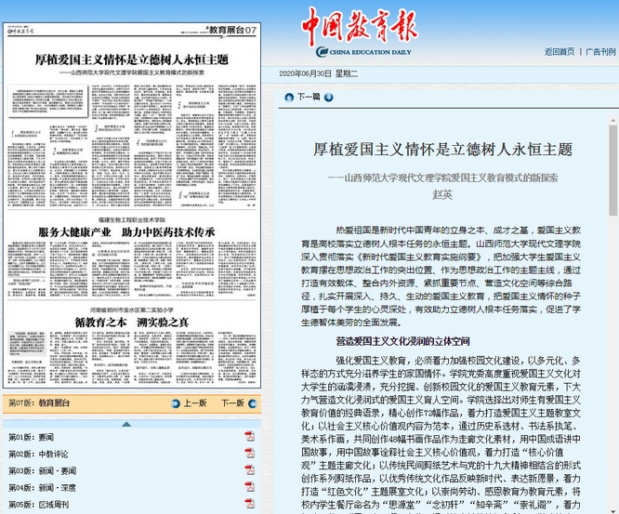This screenshot has height=514, width=619.
Task: Open page 第05版：区域周刊
Action: pyautogui.click(x=39, y=505)
